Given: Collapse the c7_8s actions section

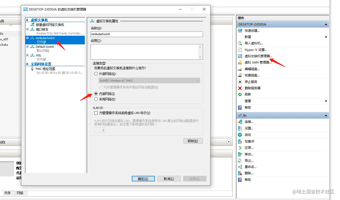Looking at the screenshot, I should 326,115.
